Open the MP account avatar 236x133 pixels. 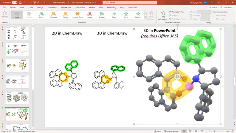click(205, 2)
